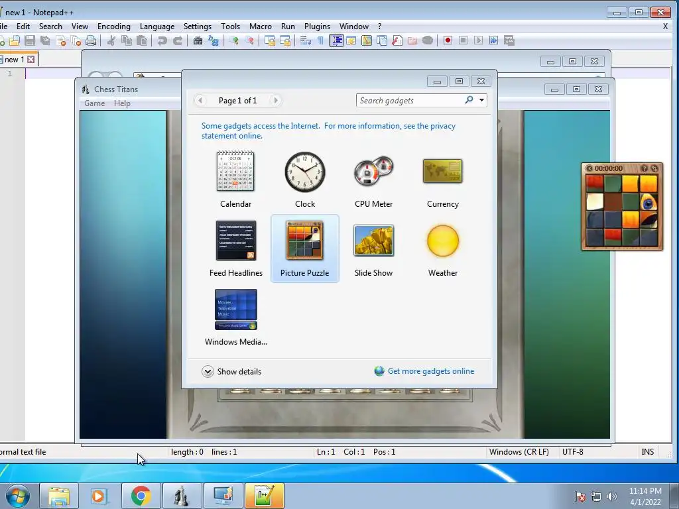Toggle the Indent Guide toolbar button
Screen dimensions: 679x509
point(336,40)
